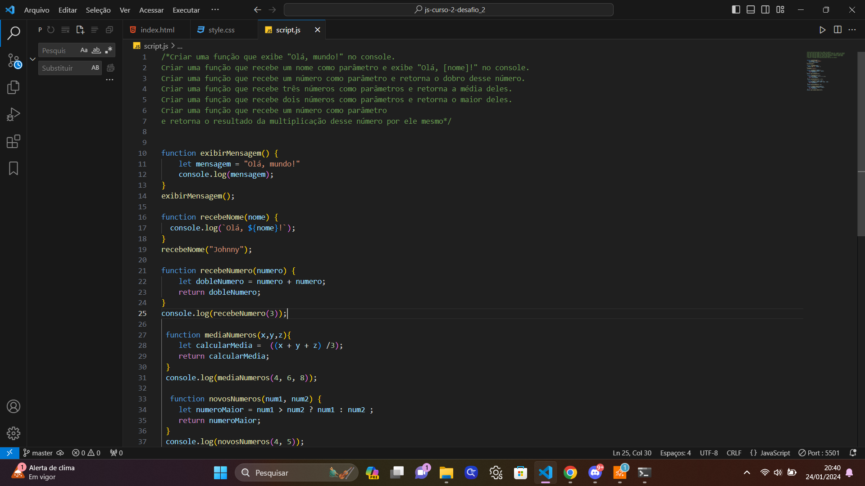Expand breadcrumb ellipsis after script.js
The height and width of the screenshot is (486, 865).
[180, 46]
